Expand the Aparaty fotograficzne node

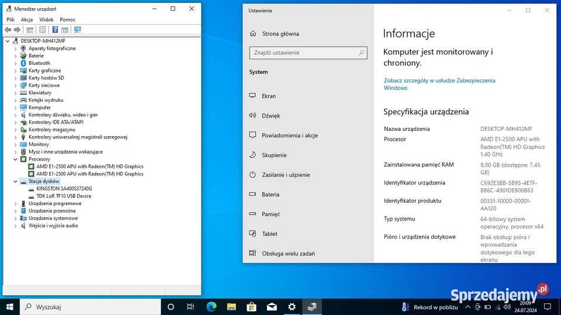[15, 49]
